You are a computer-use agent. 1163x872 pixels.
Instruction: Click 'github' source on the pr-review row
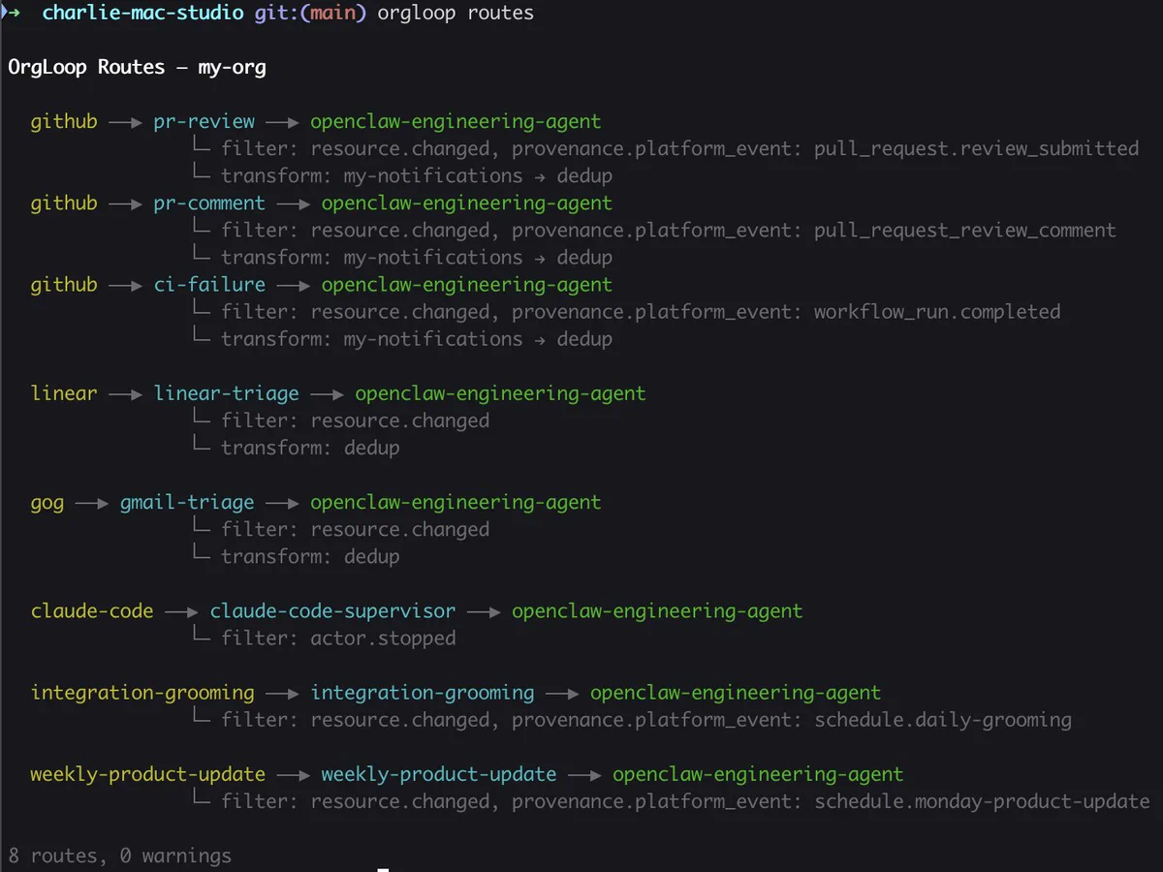point(64,122)
